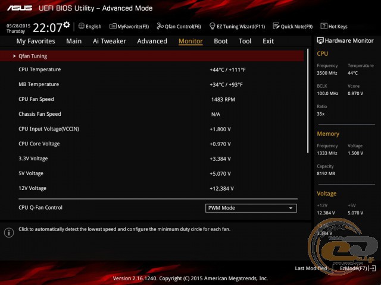The width and height of the screenshot is (381, 285).
Task: Select the CPU Core Voltage row
Action: 152,144
